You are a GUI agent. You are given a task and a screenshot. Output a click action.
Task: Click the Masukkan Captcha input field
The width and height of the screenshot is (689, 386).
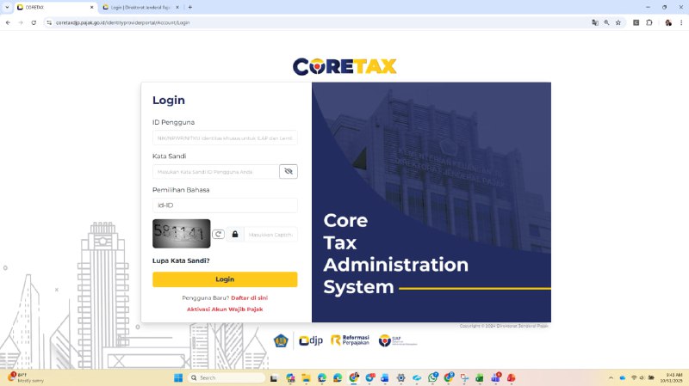(270, 234)
